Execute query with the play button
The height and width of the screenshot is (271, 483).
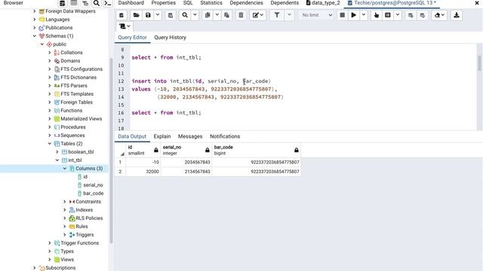[x=354, y=15]
